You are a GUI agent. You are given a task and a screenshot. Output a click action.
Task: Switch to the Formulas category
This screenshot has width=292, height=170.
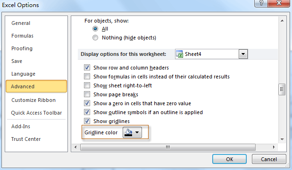pos(22,36)
